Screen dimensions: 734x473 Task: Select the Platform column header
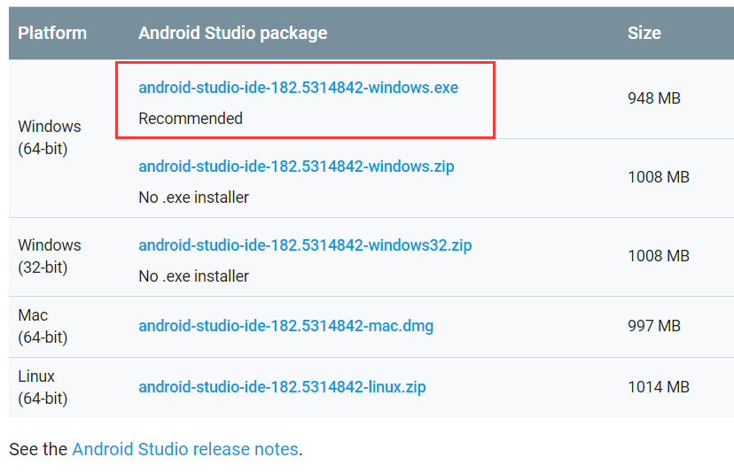[x=52, y=34]
